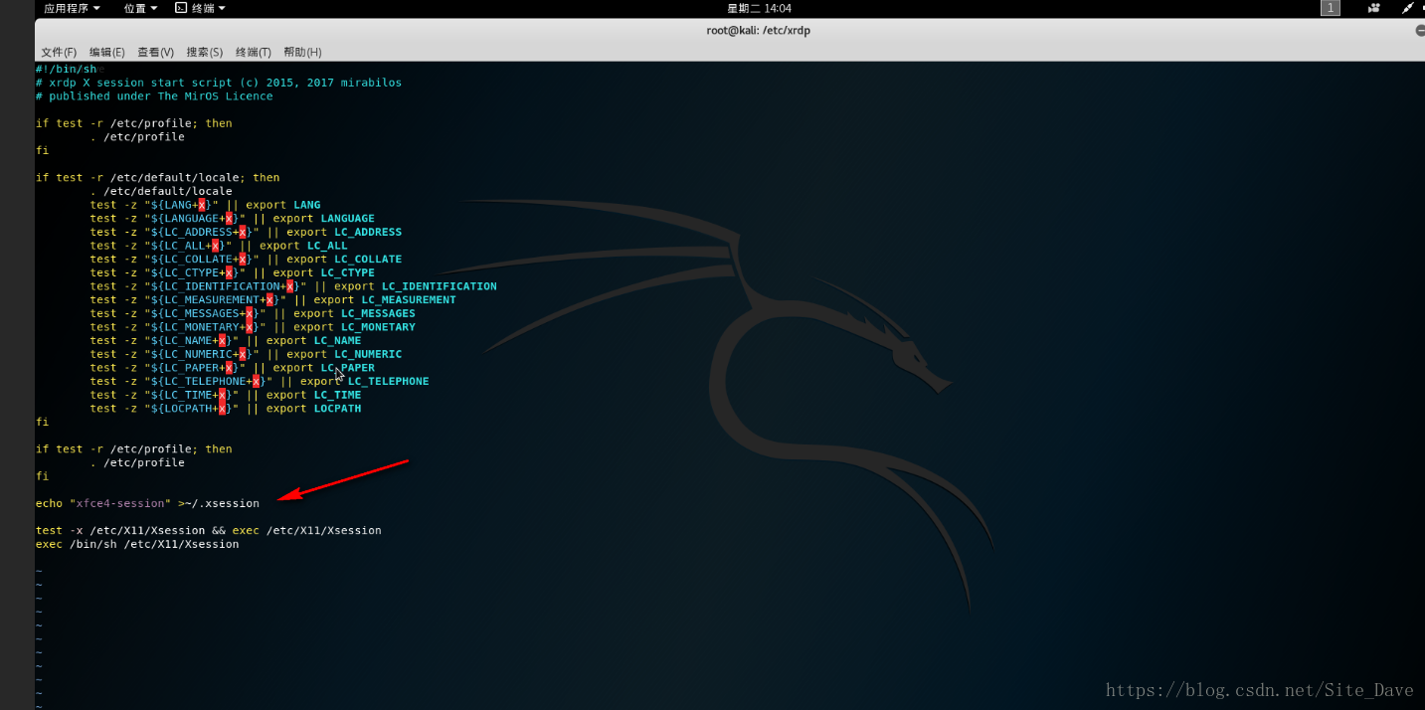Click the 'export LOCPATH' line

pos(226,409)
